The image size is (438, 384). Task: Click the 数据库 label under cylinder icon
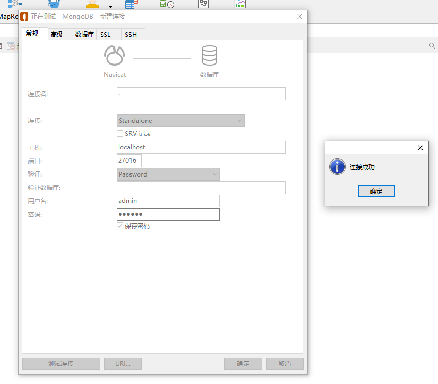(209, 75)
